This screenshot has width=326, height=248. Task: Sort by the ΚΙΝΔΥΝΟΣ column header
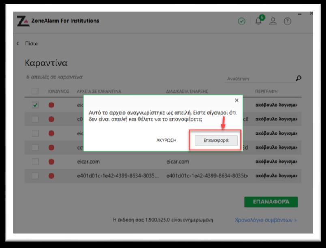[58, 91]
